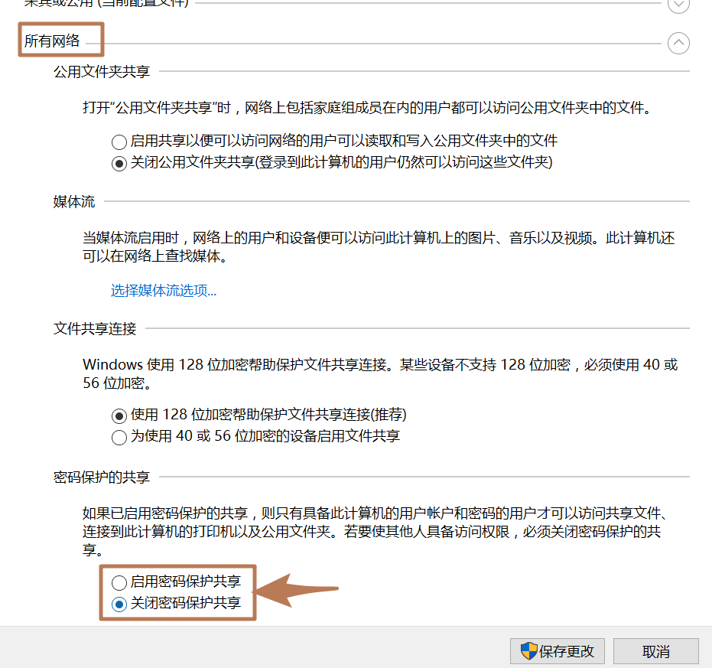The image size is (712, 668).
Task: Open the 选择媒体流选项... link
Action: 164,291
